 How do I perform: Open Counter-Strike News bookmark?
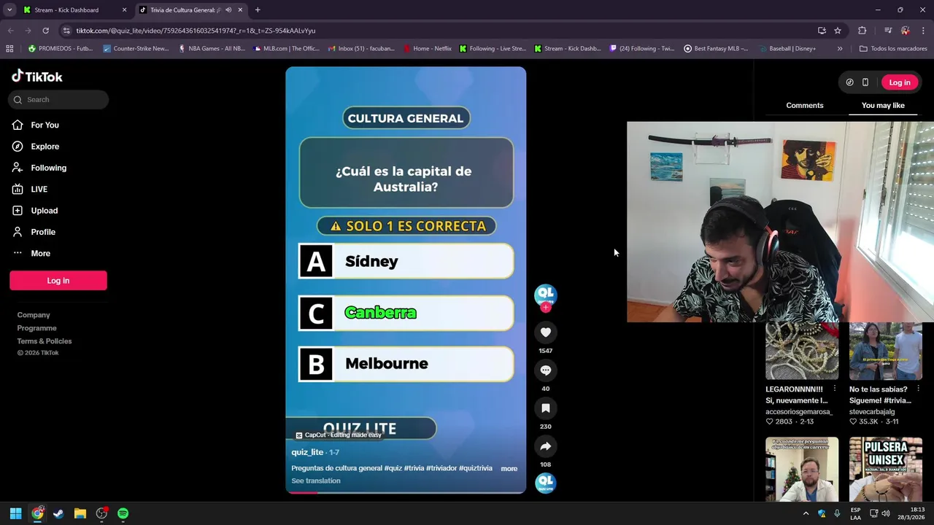coord(136,49)
